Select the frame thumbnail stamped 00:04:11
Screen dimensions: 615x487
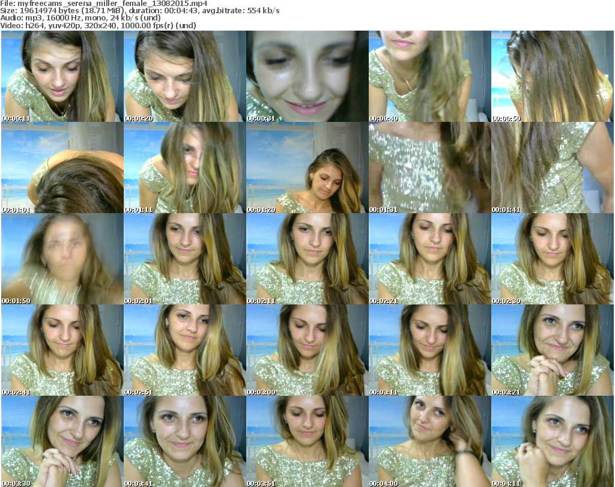pos(553,441)
